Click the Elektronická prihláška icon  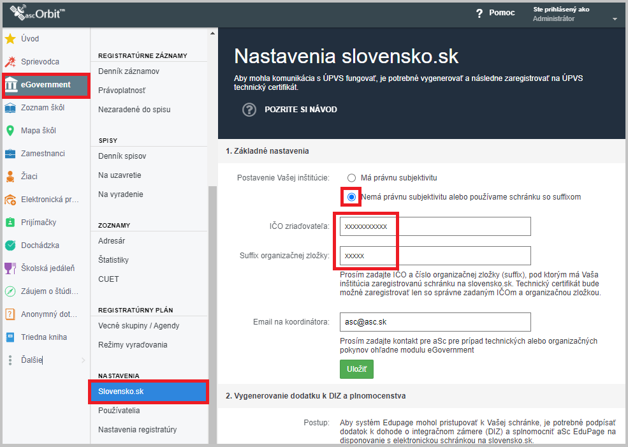point(10,200)
